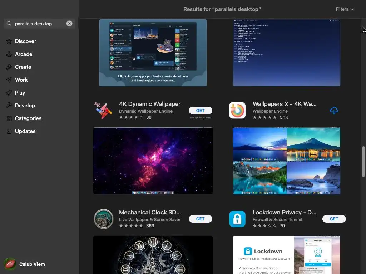Click the Discover star icon
This screenshot has height=274, width=366.
point(9,41)
